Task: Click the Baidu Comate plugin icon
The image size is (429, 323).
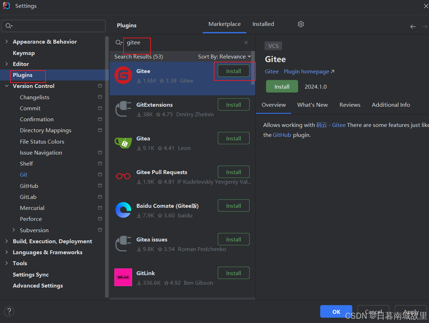Action: [123, 210]
